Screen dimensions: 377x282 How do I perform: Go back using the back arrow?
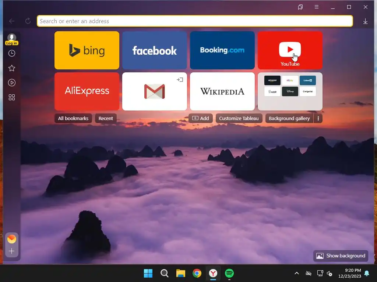tap(12, 21)
